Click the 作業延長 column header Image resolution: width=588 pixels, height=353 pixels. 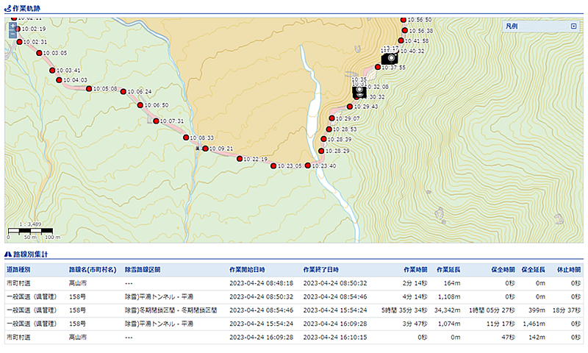448,270
